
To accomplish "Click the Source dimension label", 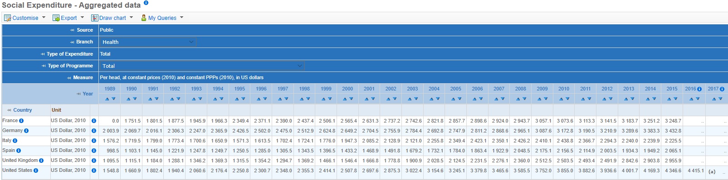I will pos(84,30).
